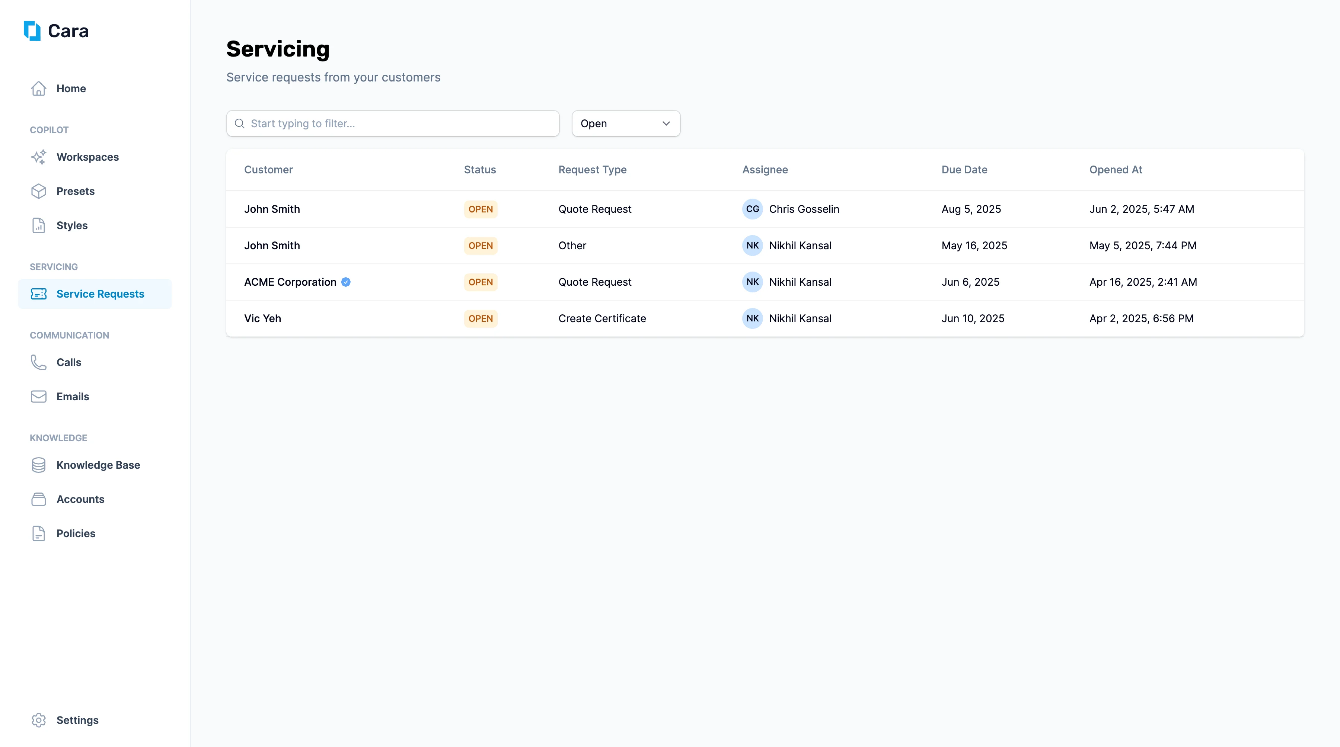
Task: Open Emails under Communication
Action: pos(95,397)
